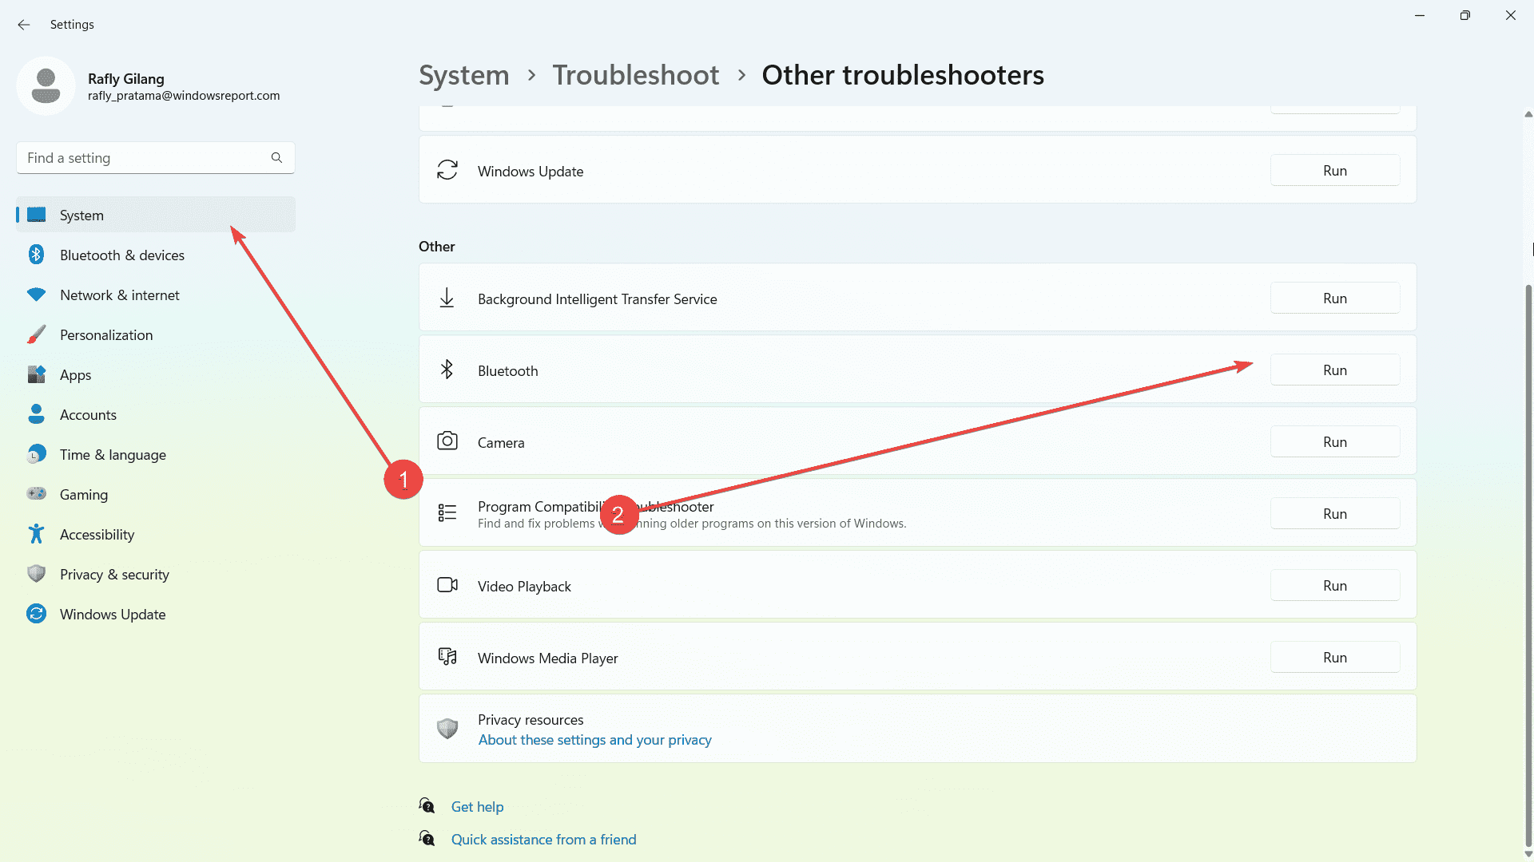Run the Windows Update troubleshooter
The width and height of the screenshot is (1534, 862).
tap(1335, 169)
